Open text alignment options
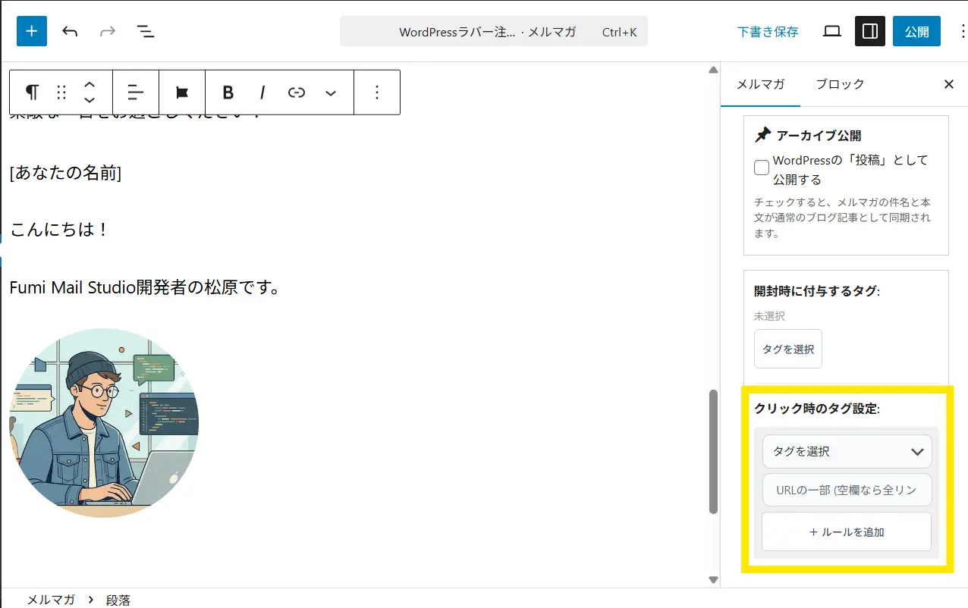The image size is (968, 608). click(x=136, y=92)
